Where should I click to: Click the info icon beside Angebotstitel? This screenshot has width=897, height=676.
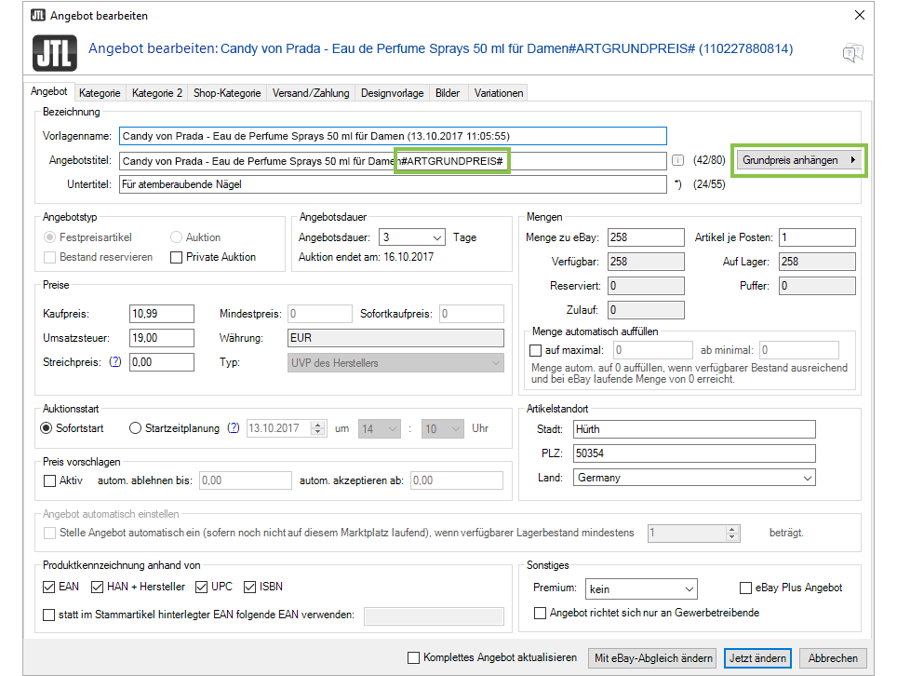click(x=677, y=161)
